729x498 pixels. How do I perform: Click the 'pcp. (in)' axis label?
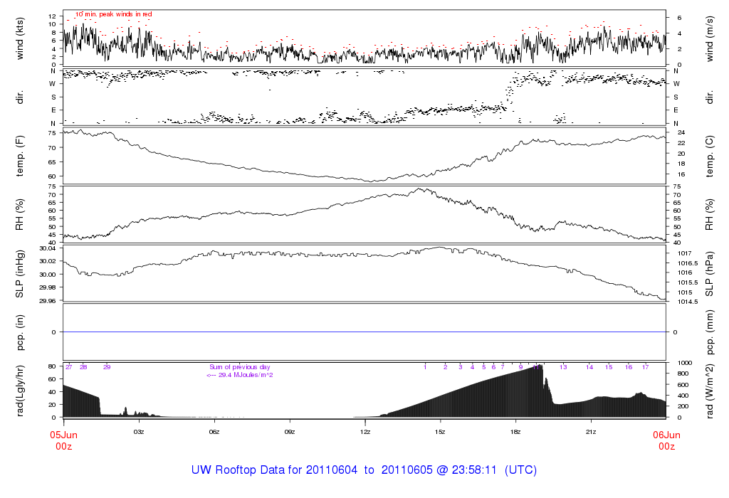pyautogui.click(x=20, y=332)
